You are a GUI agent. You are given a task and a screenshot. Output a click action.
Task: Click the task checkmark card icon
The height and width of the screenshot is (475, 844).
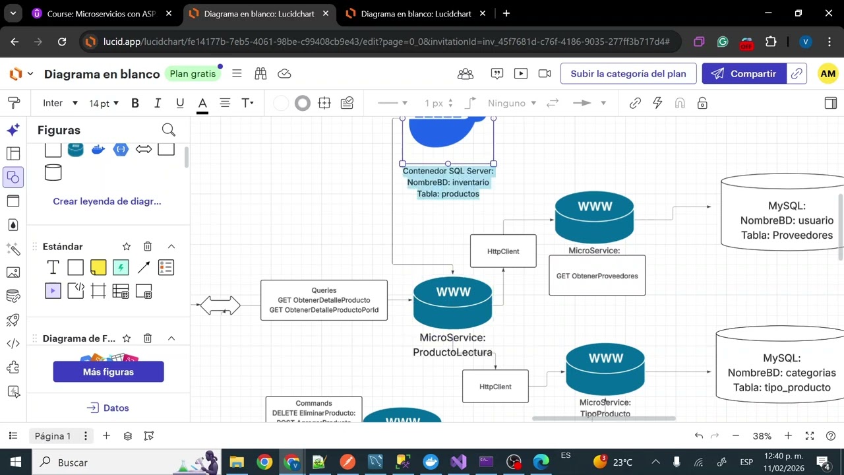click(347, 103)
